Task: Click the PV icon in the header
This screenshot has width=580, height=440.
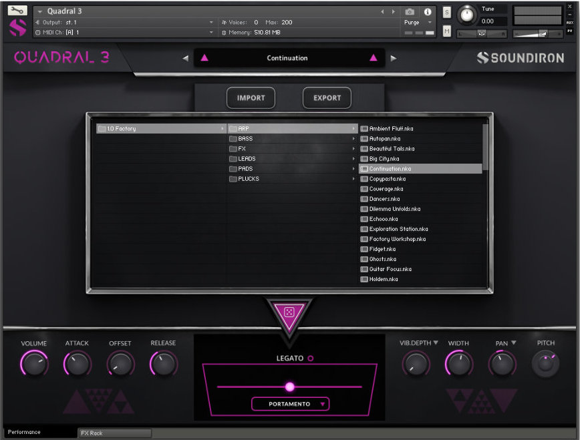Action: (570, 32)
